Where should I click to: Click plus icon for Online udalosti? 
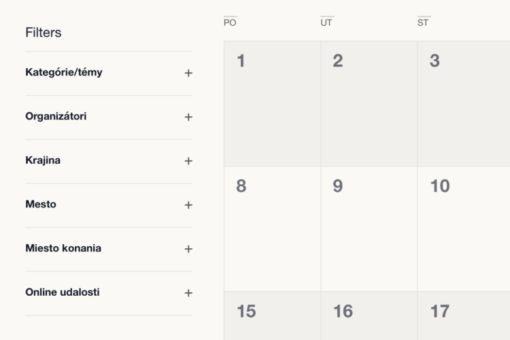point(188,293)
